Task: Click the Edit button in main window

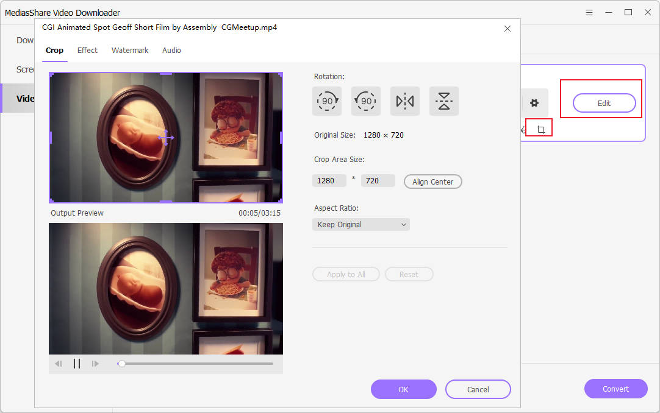Action: click(x=604, y=103)
